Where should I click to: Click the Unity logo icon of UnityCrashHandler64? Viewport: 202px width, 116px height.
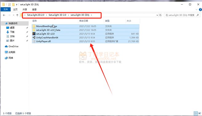tap(34, 38)
